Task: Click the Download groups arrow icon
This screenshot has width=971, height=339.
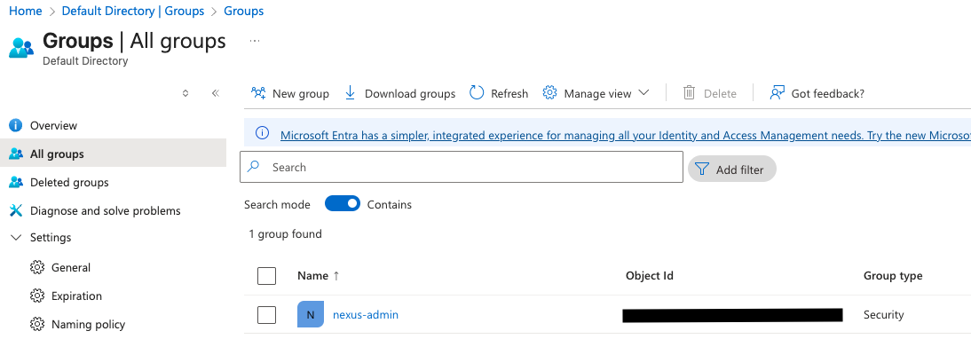Action: tap(350, 93)
